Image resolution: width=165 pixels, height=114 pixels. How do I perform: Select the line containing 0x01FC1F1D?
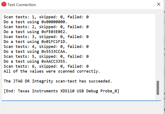pyautogui.click(x=36, y=42)
